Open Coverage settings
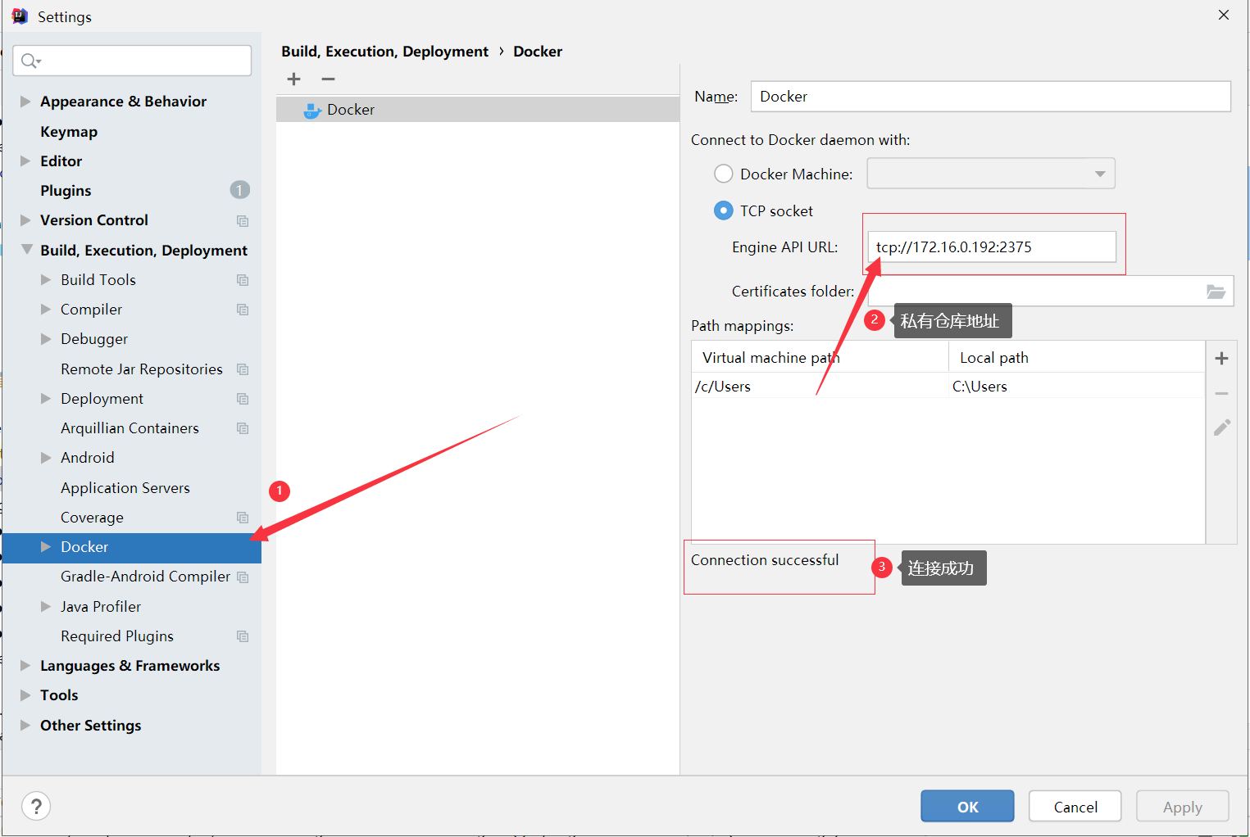Image resolution: width=1250 pixels, height=837 pixels. point(92,518)
